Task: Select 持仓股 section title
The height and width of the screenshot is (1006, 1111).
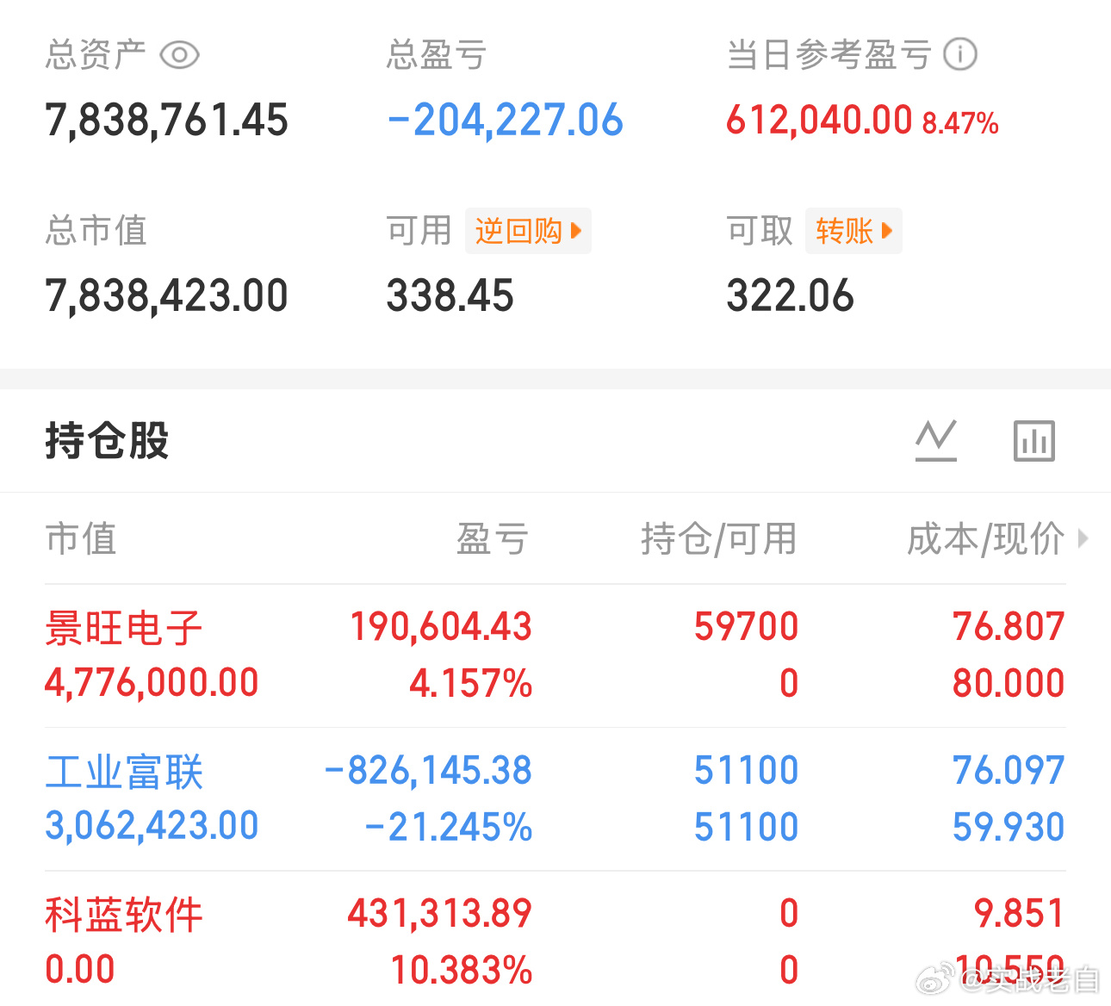Action: point(107,441)
